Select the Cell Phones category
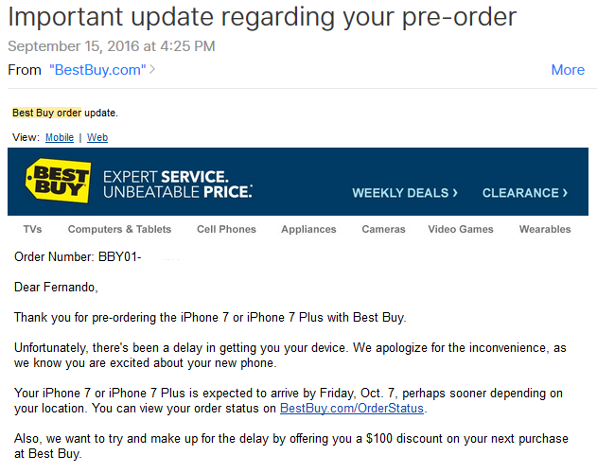The image size is (597, 473). pos(226,229)
